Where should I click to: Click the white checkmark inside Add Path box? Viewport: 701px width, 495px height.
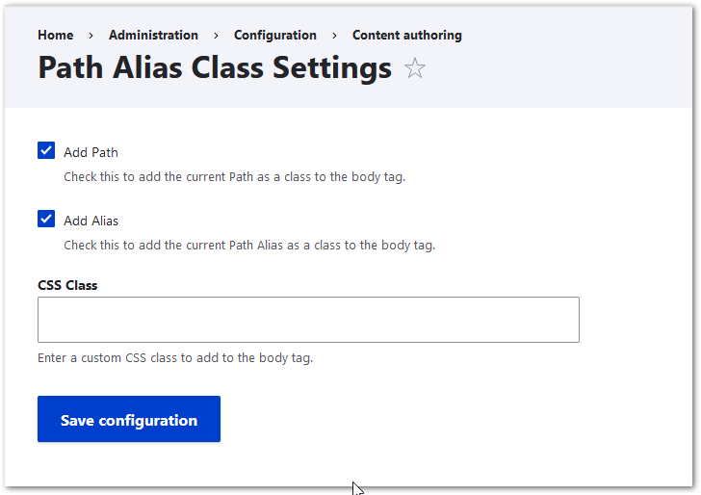pyautogui.click(x=46, y=150)
